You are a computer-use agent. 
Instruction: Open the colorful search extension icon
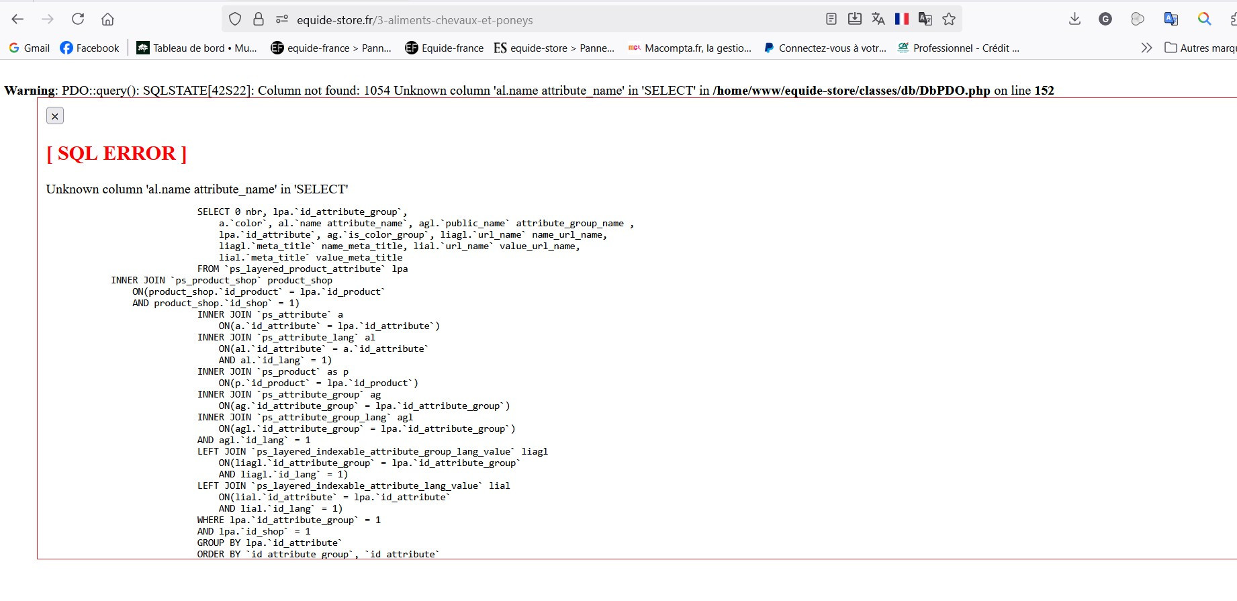pyautogui.click(x=1205, y=19)
